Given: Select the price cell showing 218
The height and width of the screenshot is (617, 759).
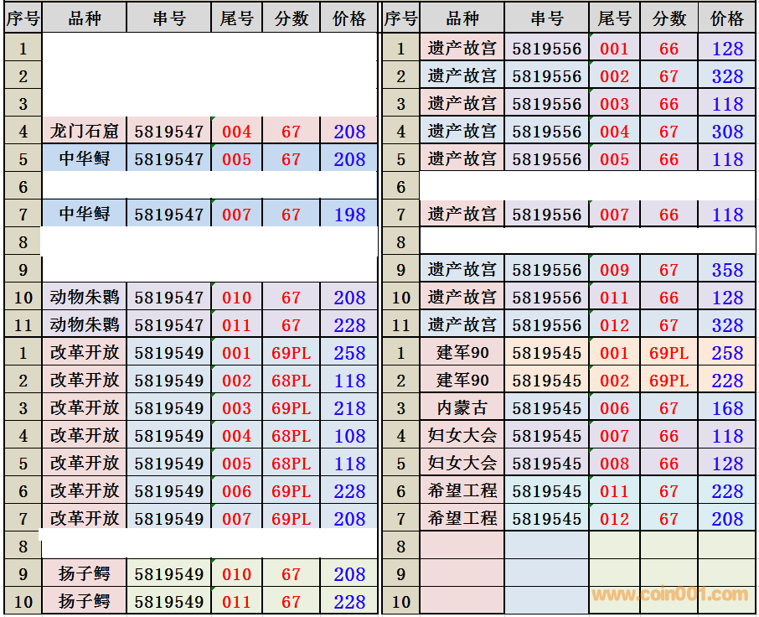Looking at the screenshot, I should click(349, 408).
